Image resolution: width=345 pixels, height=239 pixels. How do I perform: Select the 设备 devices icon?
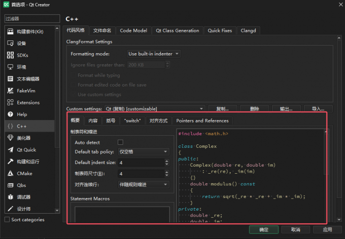pyautogui.click(x=10, y=44)
